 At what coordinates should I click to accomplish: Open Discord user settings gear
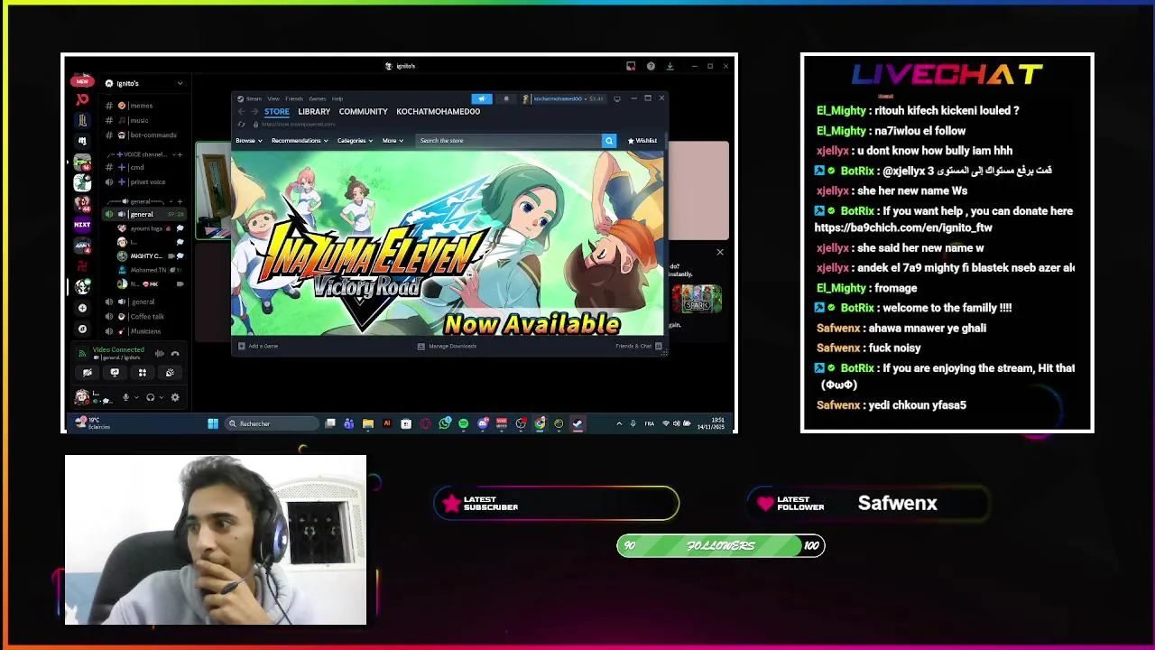pos(175,397)
